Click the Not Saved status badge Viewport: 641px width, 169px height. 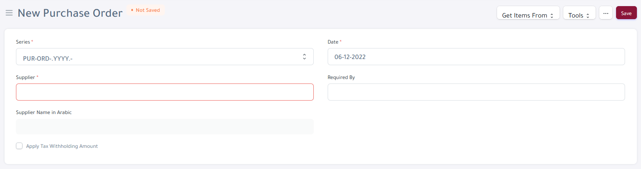(146, 10)
